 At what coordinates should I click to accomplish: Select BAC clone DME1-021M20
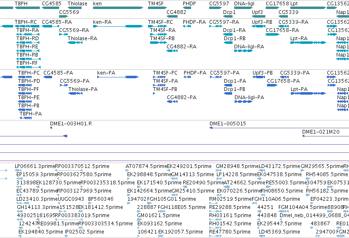321,132
